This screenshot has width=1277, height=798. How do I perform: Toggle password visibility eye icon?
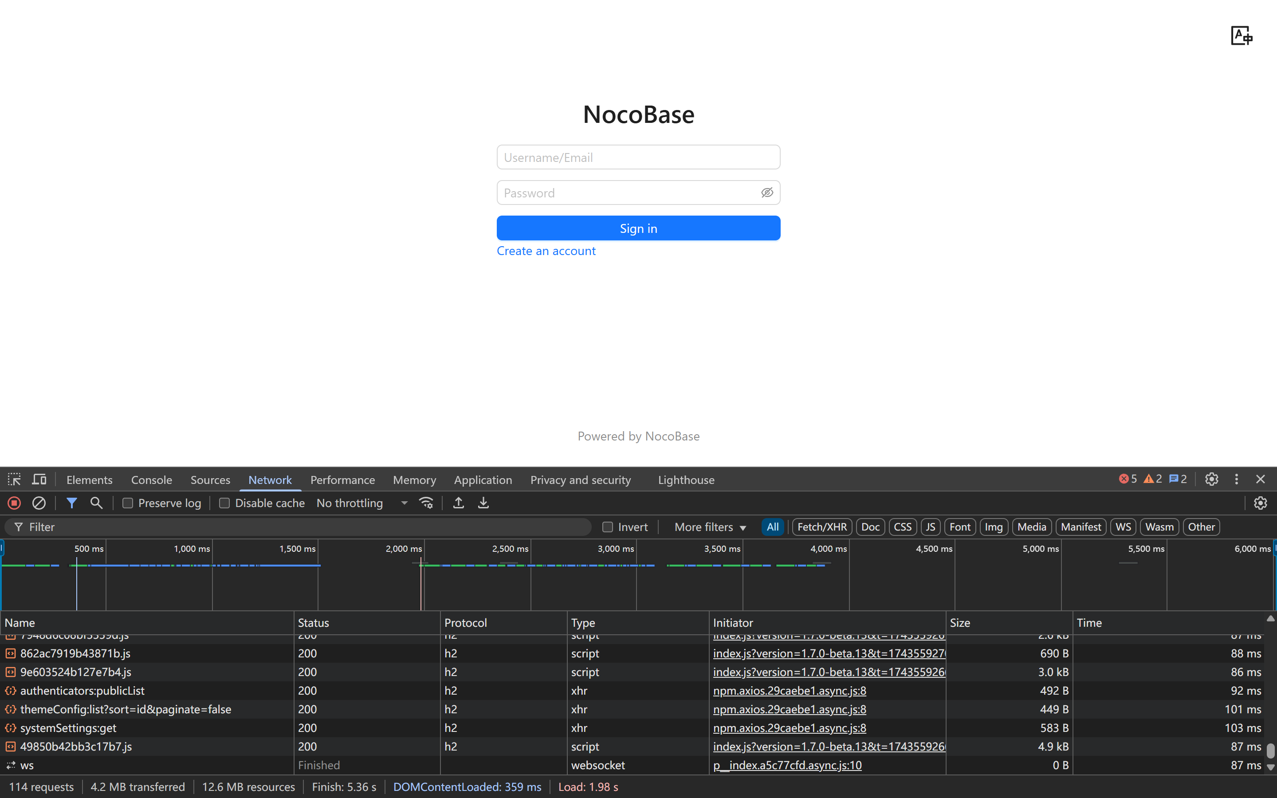pos(767,193)
